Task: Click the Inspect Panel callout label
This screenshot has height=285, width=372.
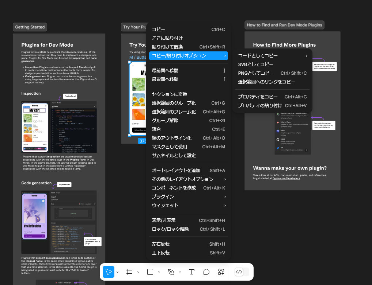Action: [x=64, y=184]
